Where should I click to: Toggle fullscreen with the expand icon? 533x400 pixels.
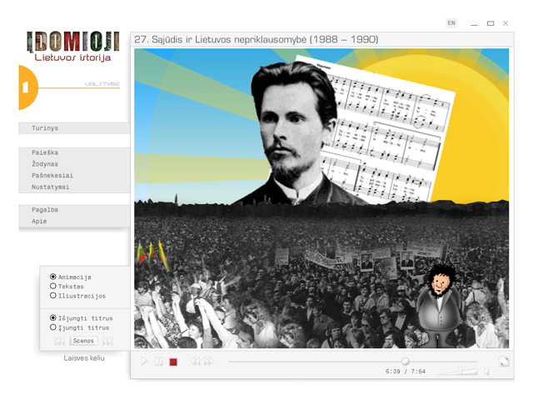click(504, 362)
